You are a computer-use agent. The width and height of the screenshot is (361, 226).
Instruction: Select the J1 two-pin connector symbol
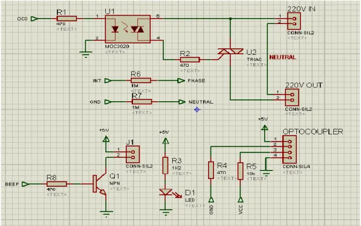tap(132, 155)
